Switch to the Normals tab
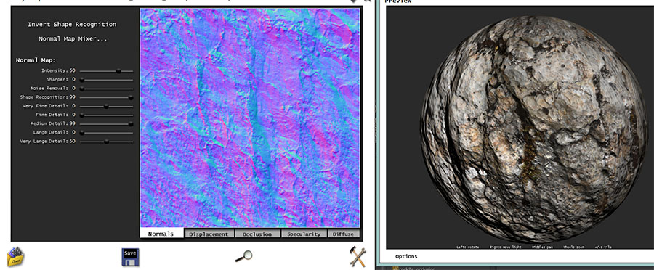 (x=162, y=234)
